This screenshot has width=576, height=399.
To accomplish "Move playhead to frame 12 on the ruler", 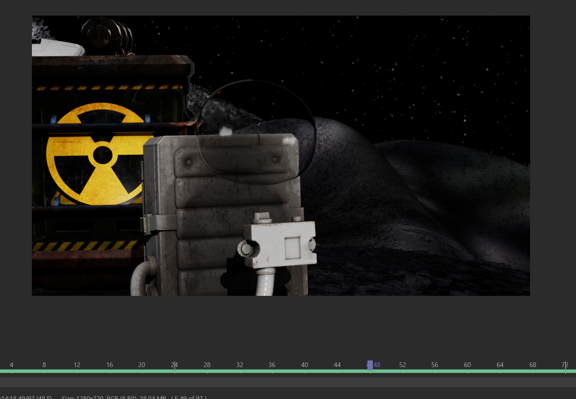I will [x=77, y=365].
